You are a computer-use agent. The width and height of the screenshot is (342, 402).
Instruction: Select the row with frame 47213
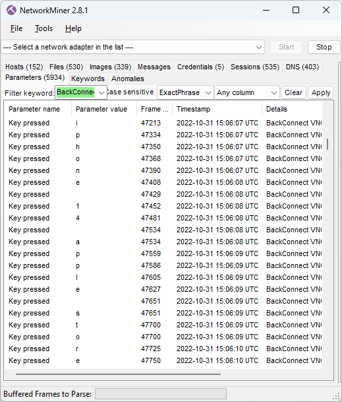pyautogui.click(x=163, y=123)
